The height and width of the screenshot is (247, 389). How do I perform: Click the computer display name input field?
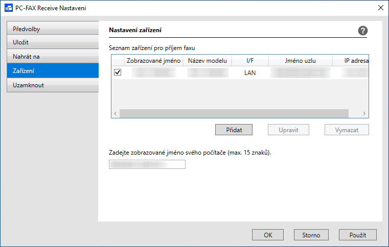[x=147, y=164]
